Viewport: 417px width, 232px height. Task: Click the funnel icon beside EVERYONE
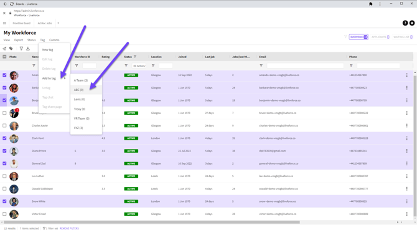[345, 37]
